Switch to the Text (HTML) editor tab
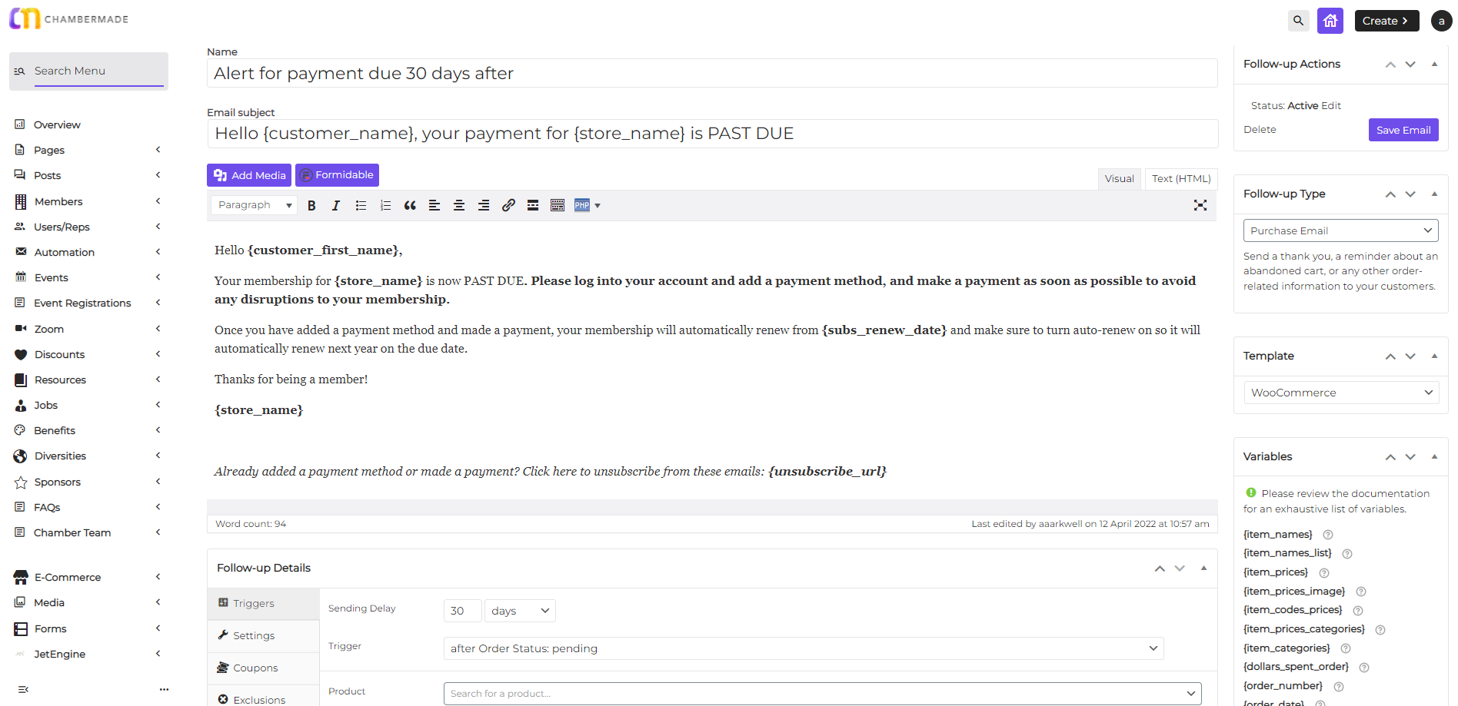The width and height of the screenshot is (1458, 706). point(1180,178)
